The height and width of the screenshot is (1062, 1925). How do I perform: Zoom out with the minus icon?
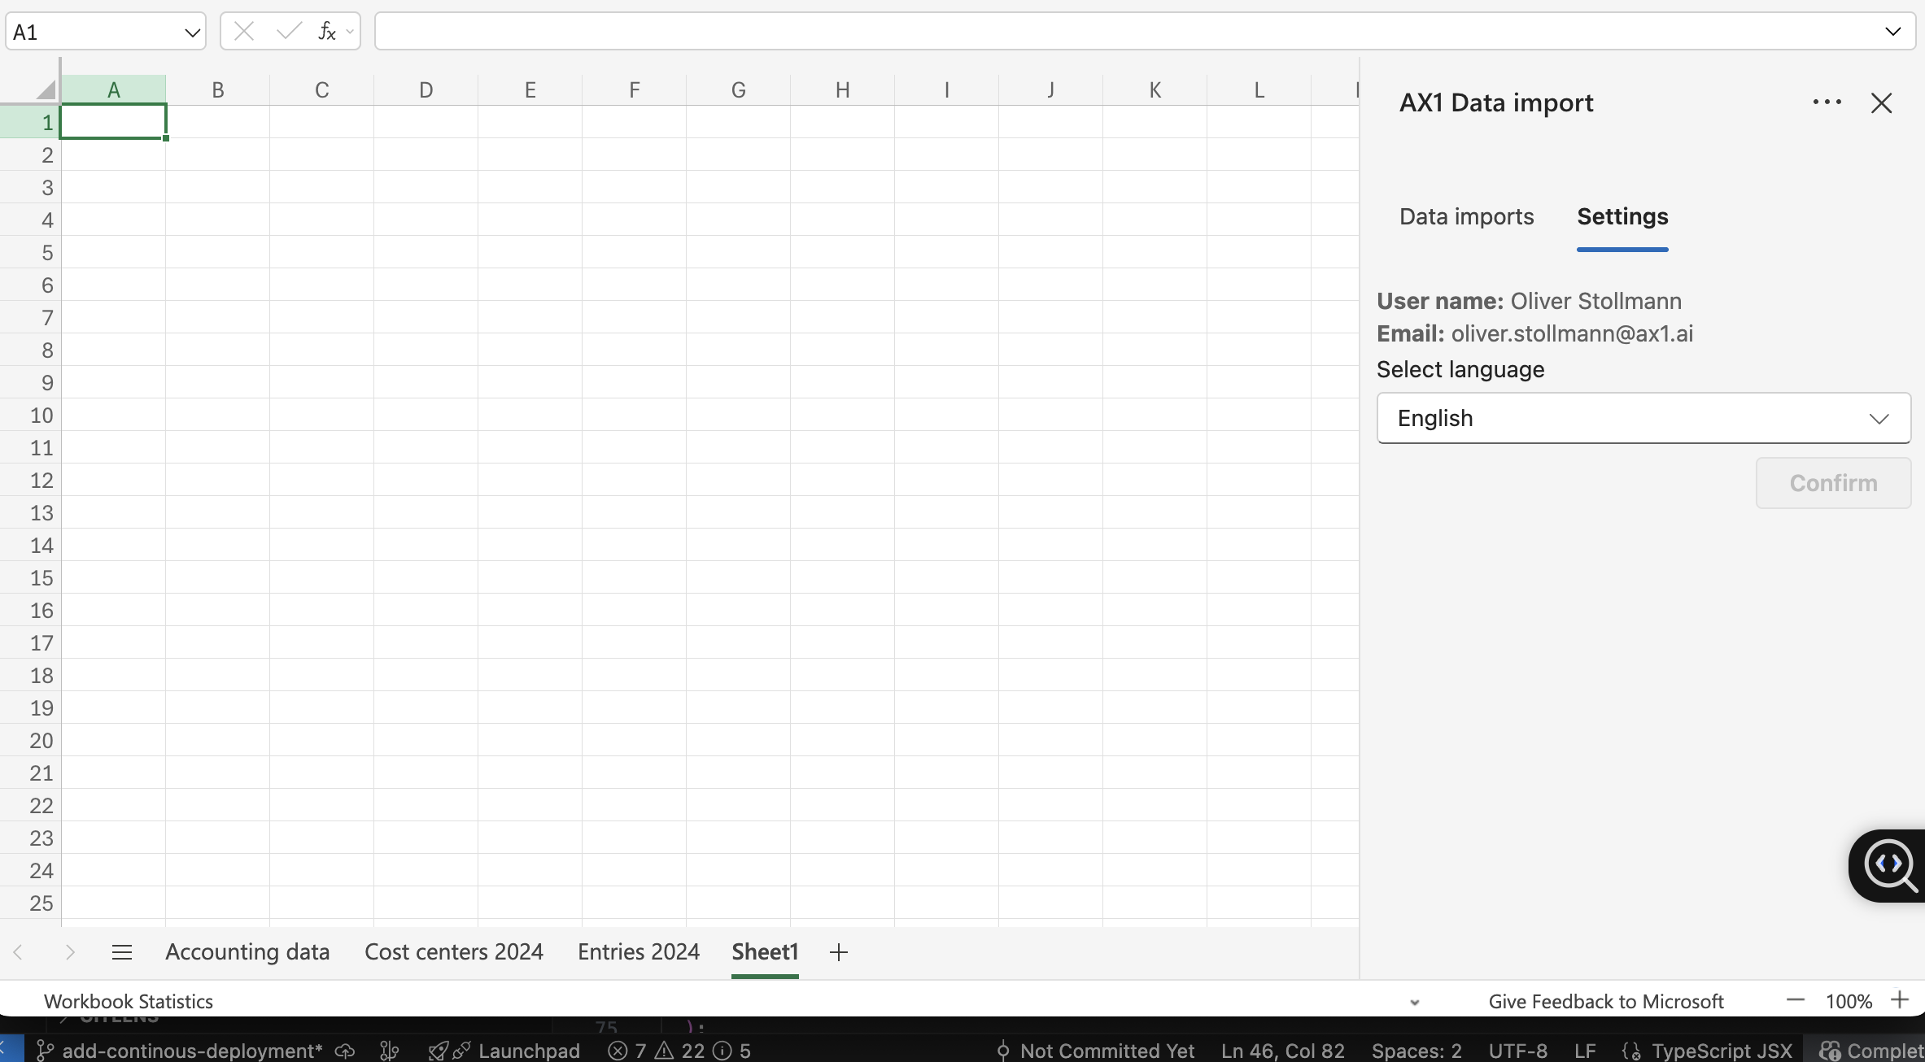1796,1000
